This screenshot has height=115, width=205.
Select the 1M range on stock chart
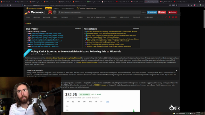click(x=78, y=102)
